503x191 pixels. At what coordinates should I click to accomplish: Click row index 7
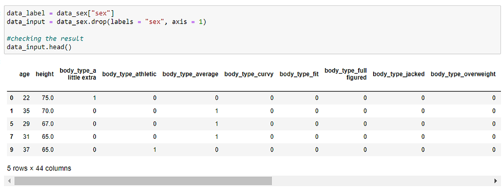(11, 137)
